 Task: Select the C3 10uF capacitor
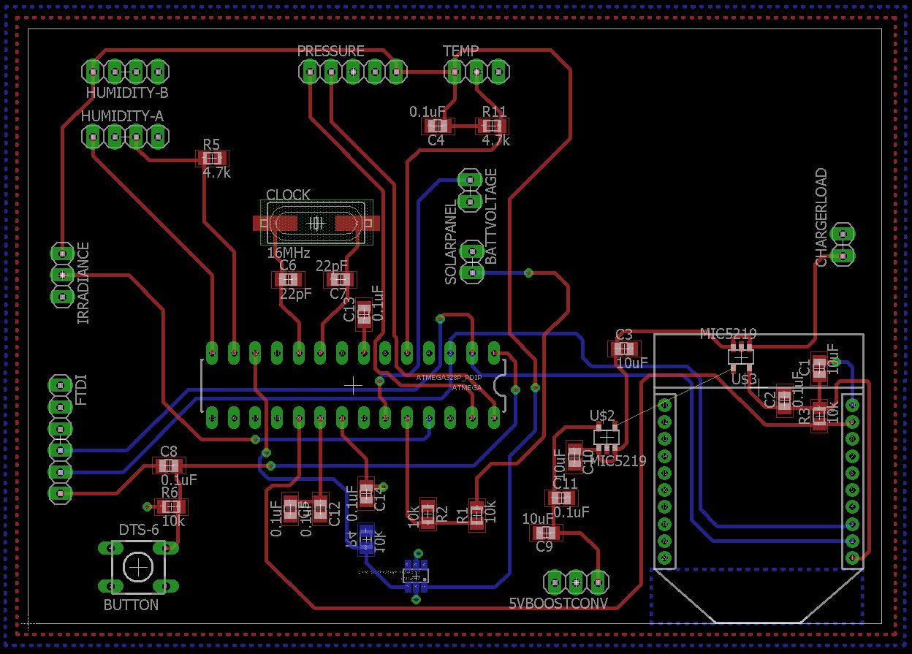(626, 349)
